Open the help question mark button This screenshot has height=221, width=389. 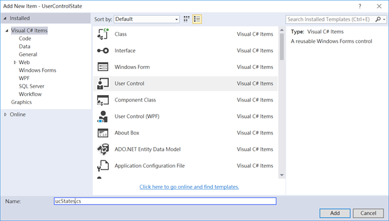[x=360, y=6]
